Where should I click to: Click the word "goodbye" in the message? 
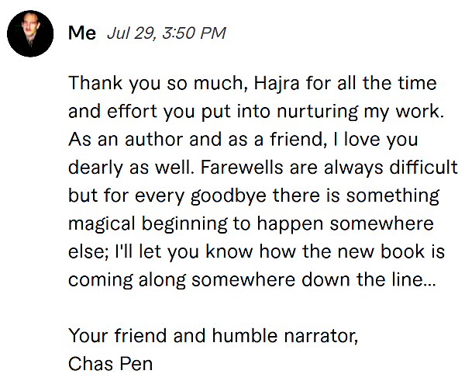(229, 196)
